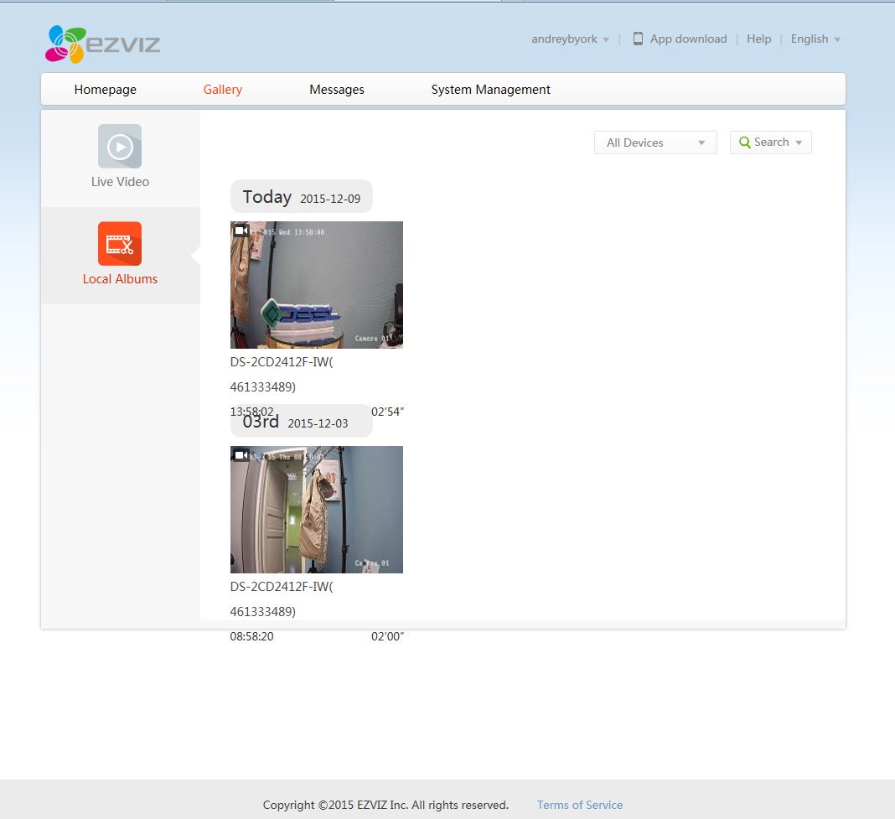This screenshot has width=895, height=819.
Task: Open the Terms of Service link
Action: coord(580,805)
